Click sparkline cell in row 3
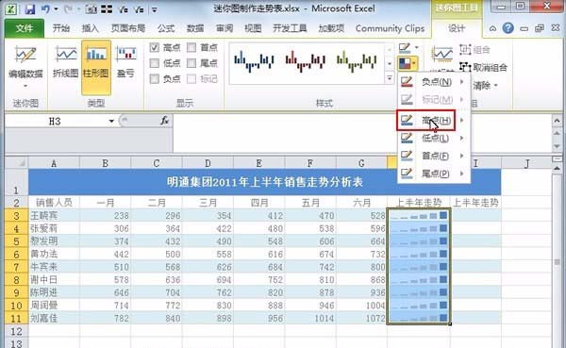Viewport: 566px width, 348px height. tap(418, 216)
